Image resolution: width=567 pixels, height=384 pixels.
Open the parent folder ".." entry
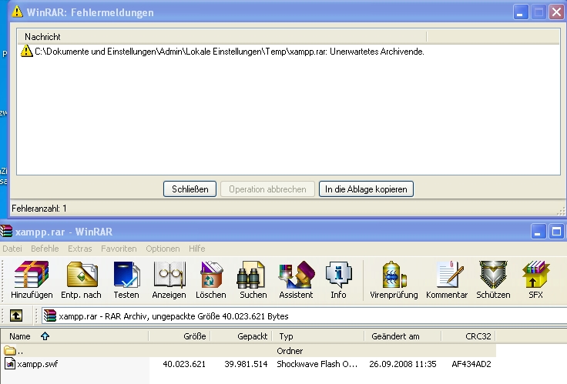tap(19, 351)
